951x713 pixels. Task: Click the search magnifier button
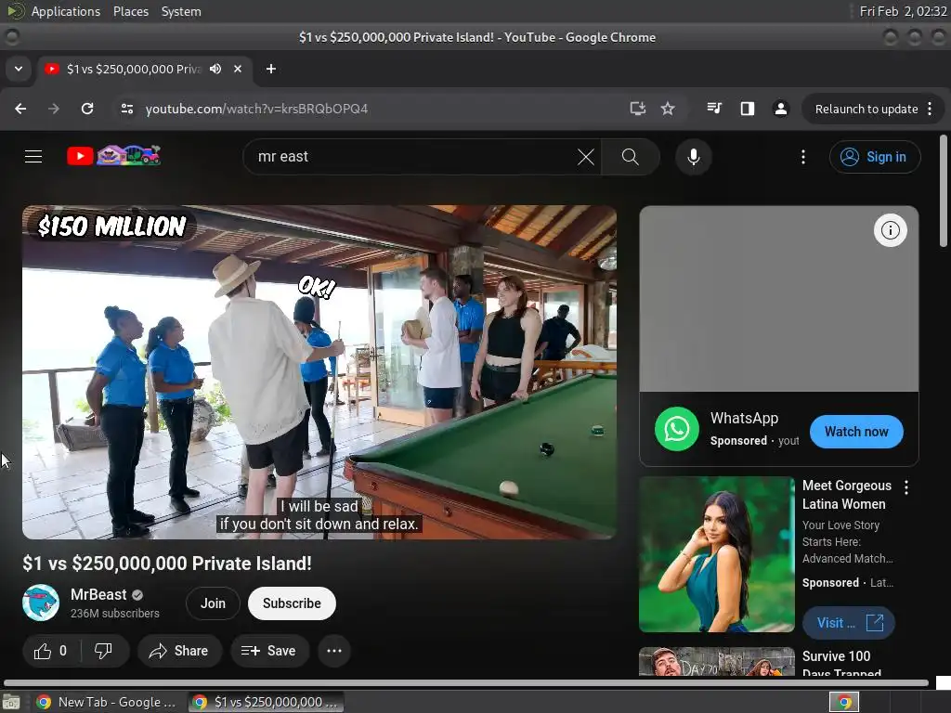(631, 157)
